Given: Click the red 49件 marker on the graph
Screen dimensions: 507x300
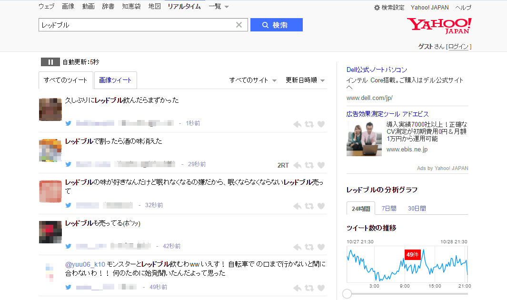Looking at the screenshot, I should tap(413, 255).
